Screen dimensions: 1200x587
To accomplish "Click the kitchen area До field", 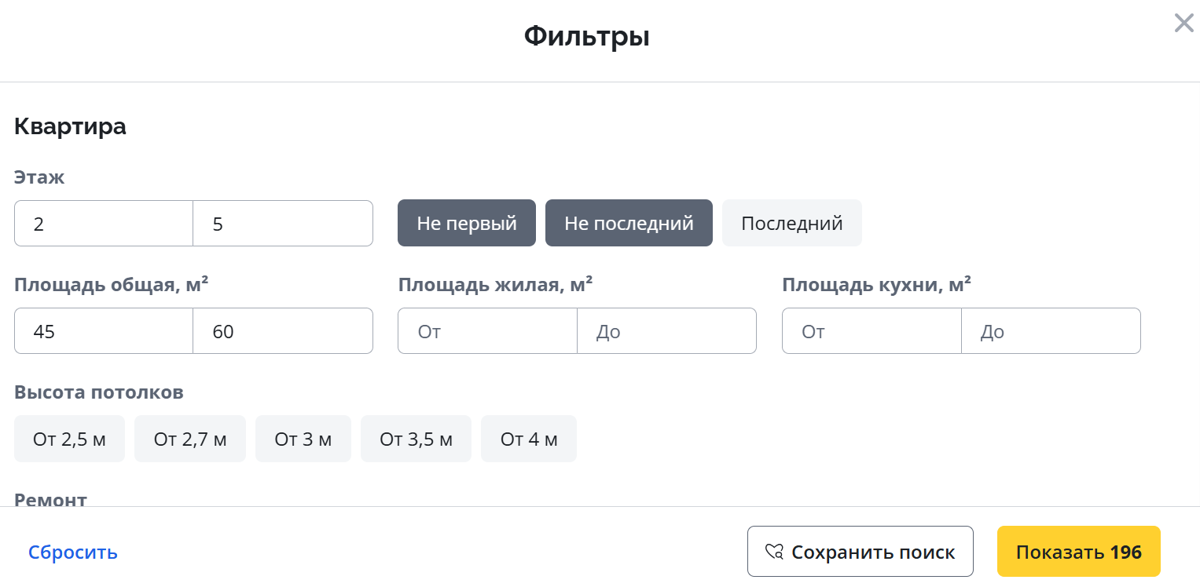I will (x=1051, y=331).
